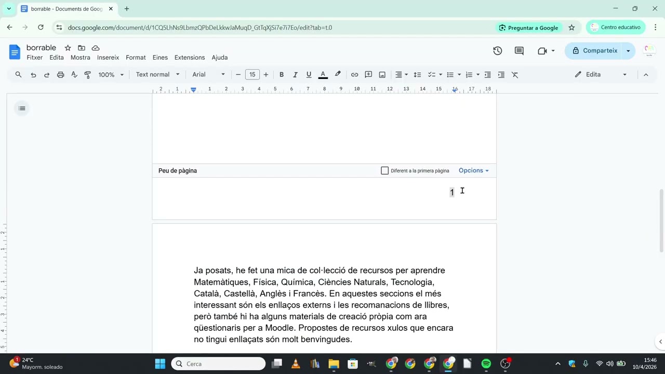Print the document with printer icon
This screenshot has width=665, height=374.
[x=60, y=75]
